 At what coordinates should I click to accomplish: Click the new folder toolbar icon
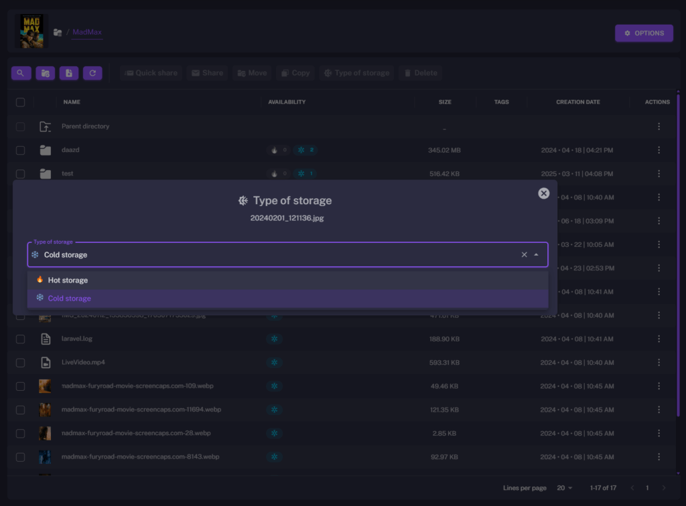point(45,73)
